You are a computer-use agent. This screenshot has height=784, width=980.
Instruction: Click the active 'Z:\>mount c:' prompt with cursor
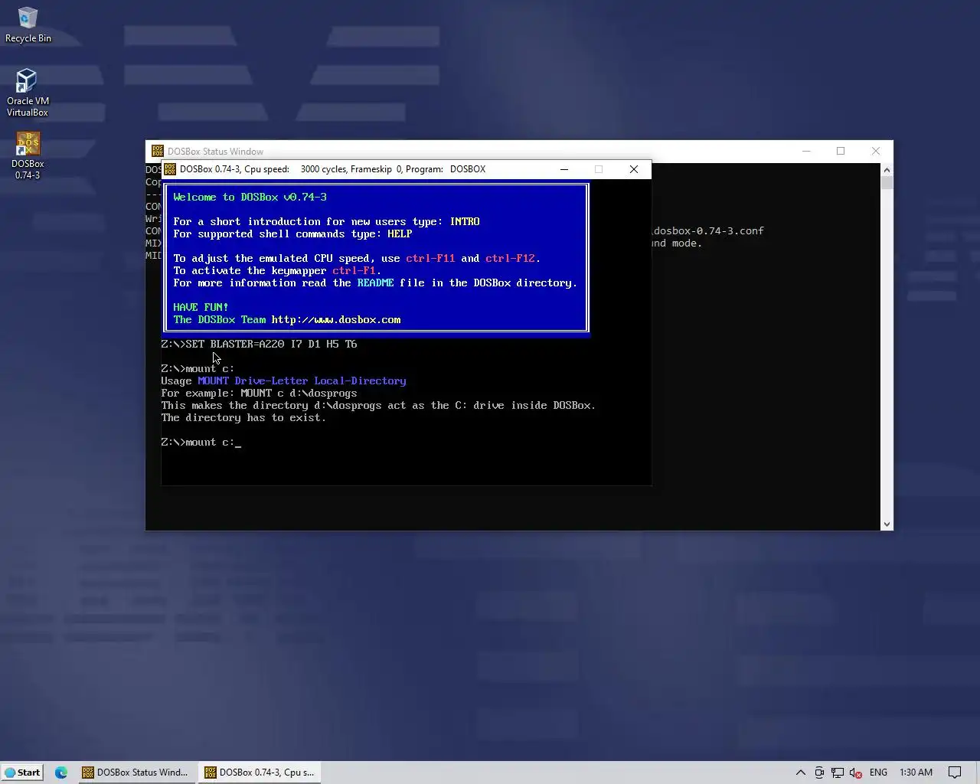pos(201,442)
